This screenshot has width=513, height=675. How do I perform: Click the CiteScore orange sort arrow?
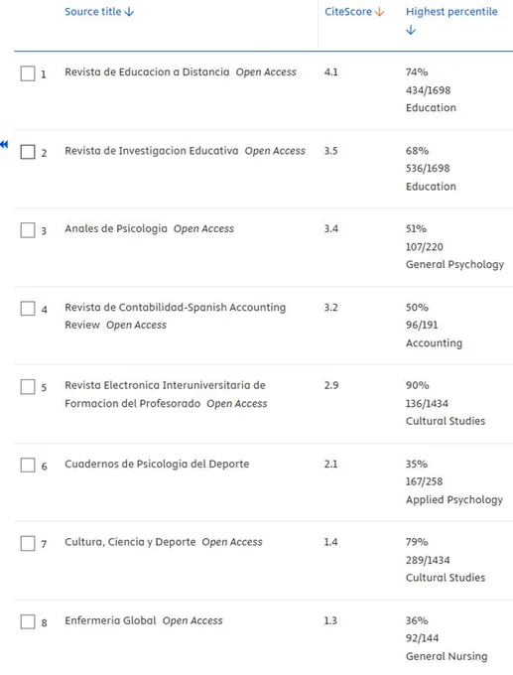click(x=379, y=12)
